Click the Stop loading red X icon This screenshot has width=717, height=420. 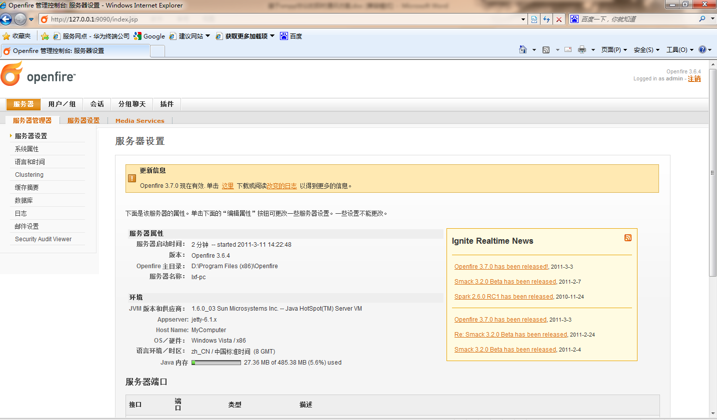559,19
